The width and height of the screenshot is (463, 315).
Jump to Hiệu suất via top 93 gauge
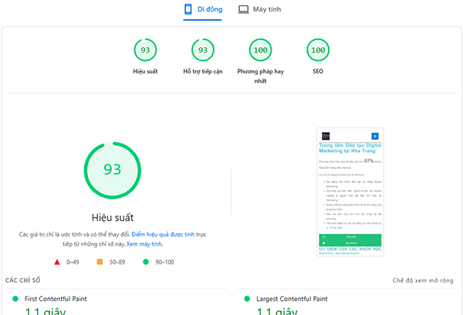pyautogui.click(x=144, y=50)
